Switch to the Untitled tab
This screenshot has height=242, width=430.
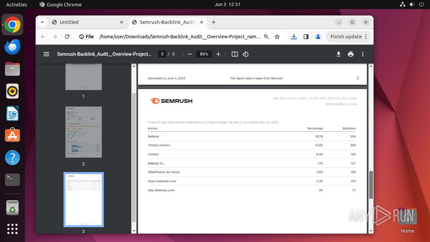point(87,22)
